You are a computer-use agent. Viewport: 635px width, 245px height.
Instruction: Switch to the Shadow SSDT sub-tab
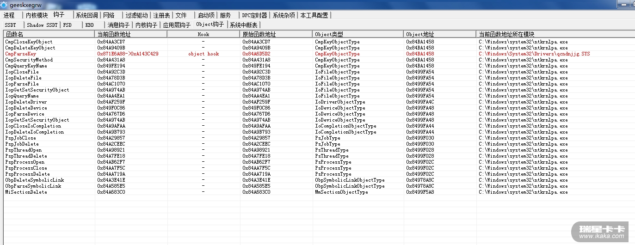coord(42,25)
